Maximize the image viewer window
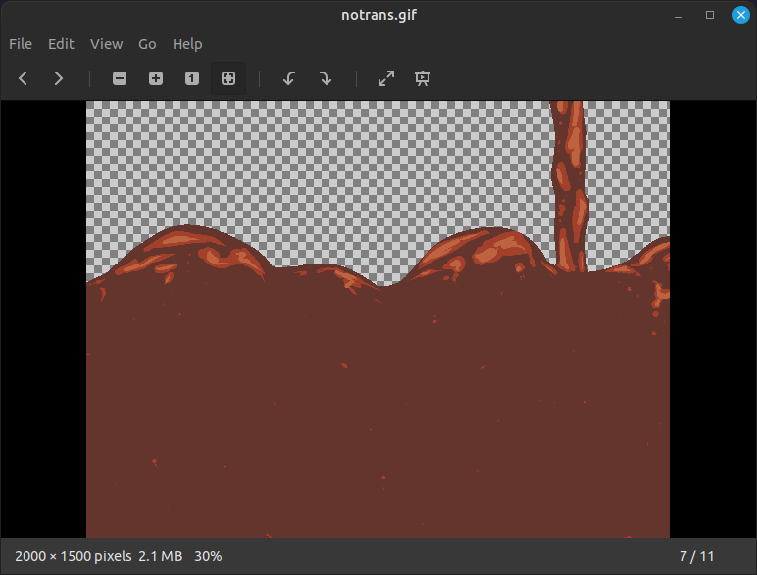This screenshot has height=575, width=757. click(x=710, y=15)
